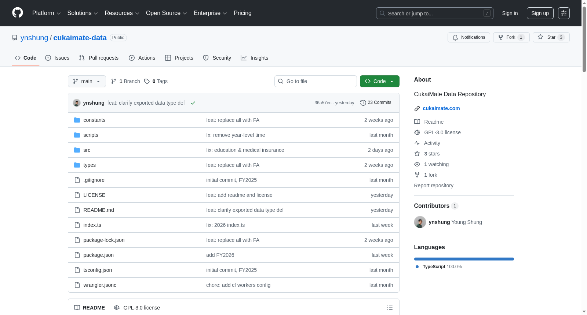587x315 pixels.
Task: Click the Notifications button
Action: click(469, 37)
